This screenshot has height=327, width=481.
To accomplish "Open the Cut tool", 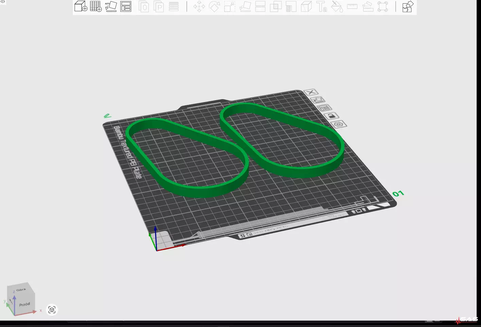I will [x=260, y=7].
